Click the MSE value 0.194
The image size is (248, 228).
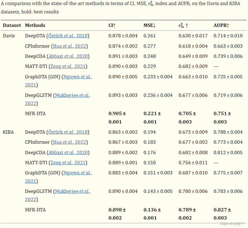click(x=150, y=132)
